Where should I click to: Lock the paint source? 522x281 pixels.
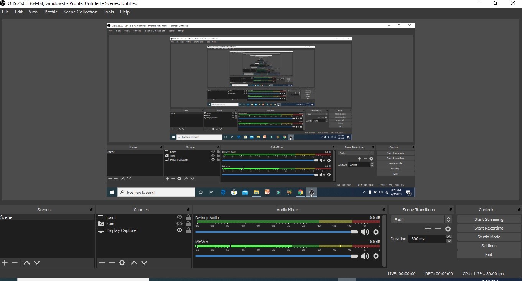(x=188, y=217)
